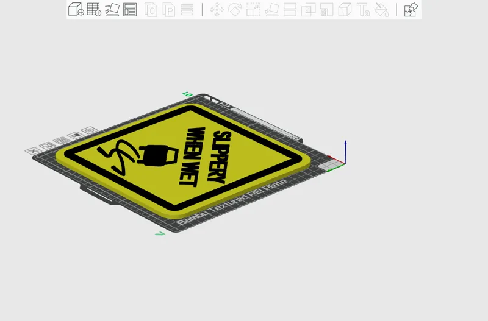Select the Lay on face tool
Viewport: 488px width, 321px height.
271,10
